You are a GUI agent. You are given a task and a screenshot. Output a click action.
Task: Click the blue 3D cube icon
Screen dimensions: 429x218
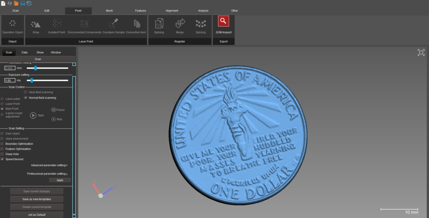coord(29,3)
